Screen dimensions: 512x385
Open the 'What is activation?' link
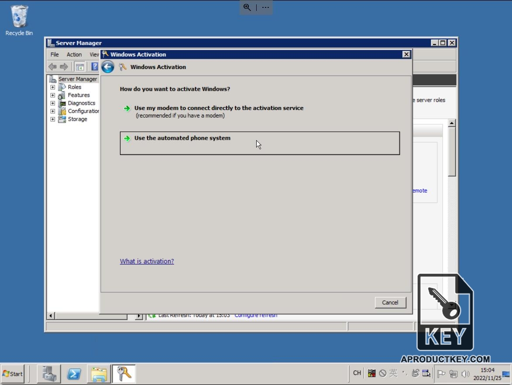(147, 261)
